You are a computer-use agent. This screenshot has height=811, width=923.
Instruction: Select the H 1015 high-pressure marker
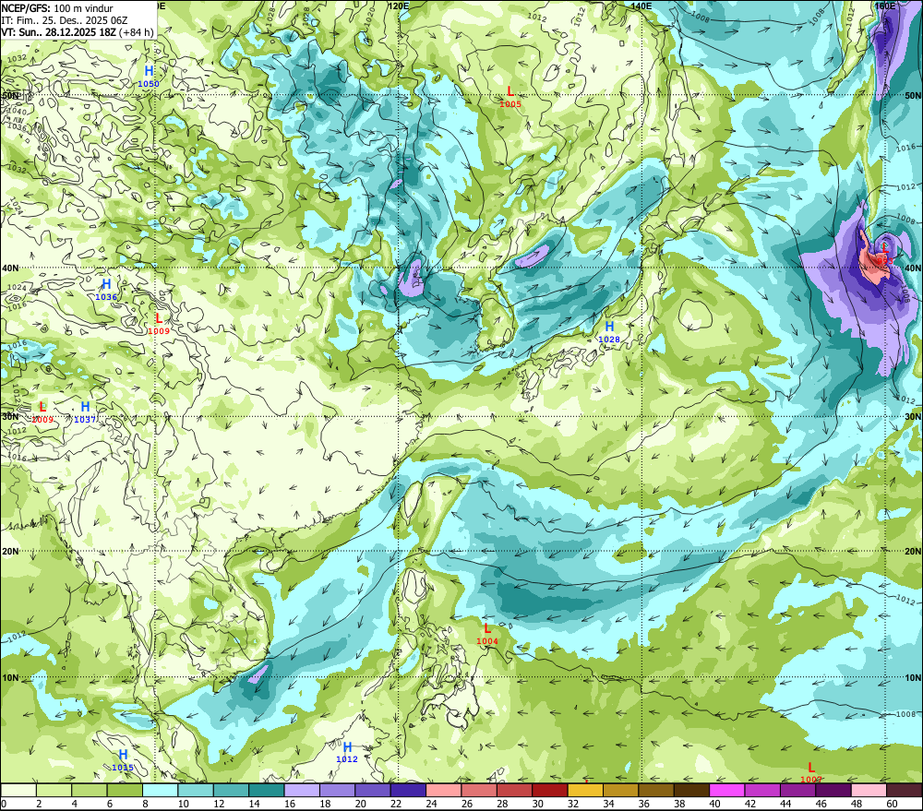[x=123, y=760]
